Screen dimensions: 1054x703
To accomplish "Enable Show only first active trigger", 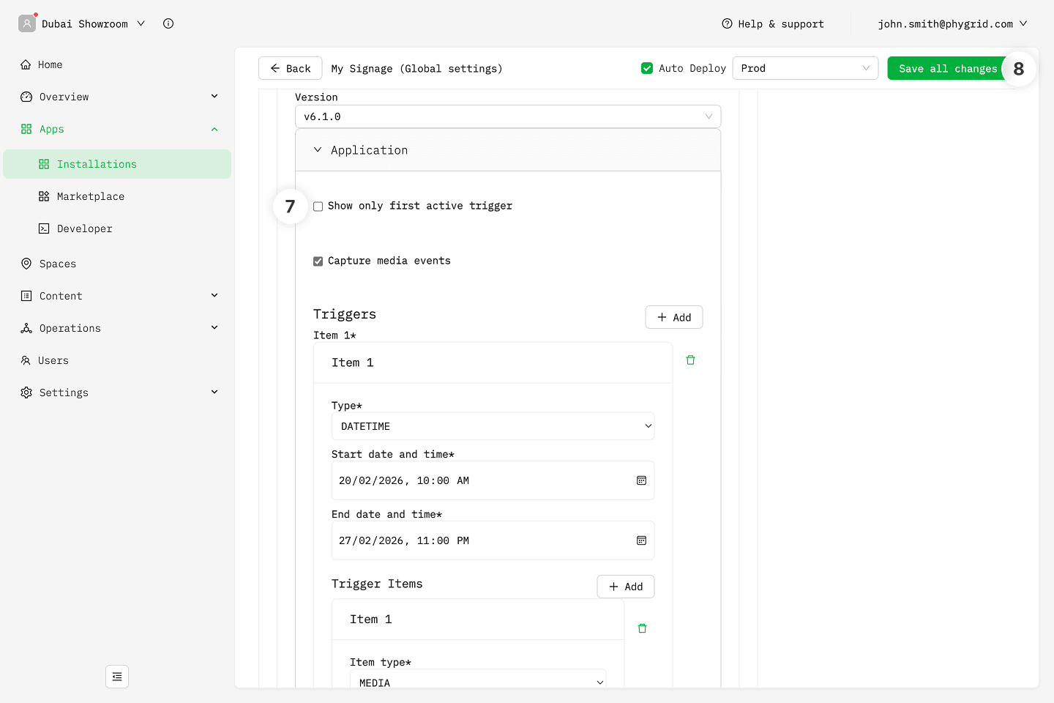I will tap(318, 207).
